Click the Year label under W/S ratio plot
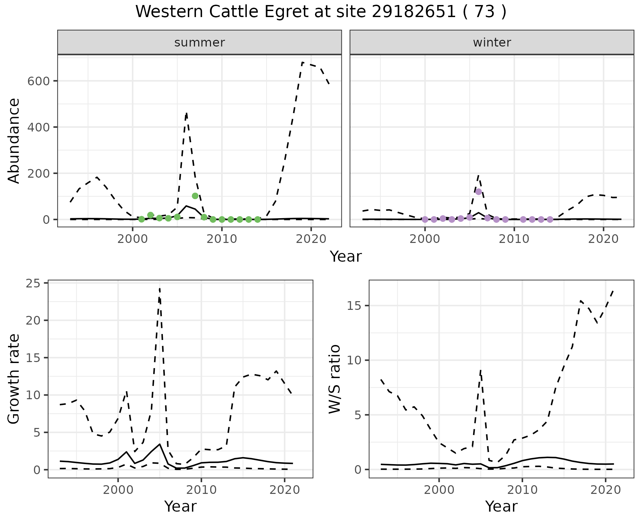Viewport: 642px width, 522px height. pos(501,506)
